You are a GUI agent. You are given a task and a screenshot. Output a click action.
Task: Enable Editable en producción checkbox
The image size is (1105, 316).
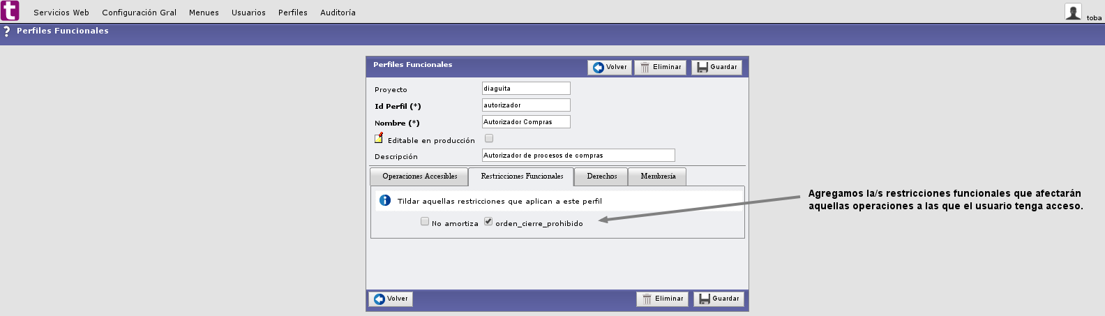click(x=489, y=138)
